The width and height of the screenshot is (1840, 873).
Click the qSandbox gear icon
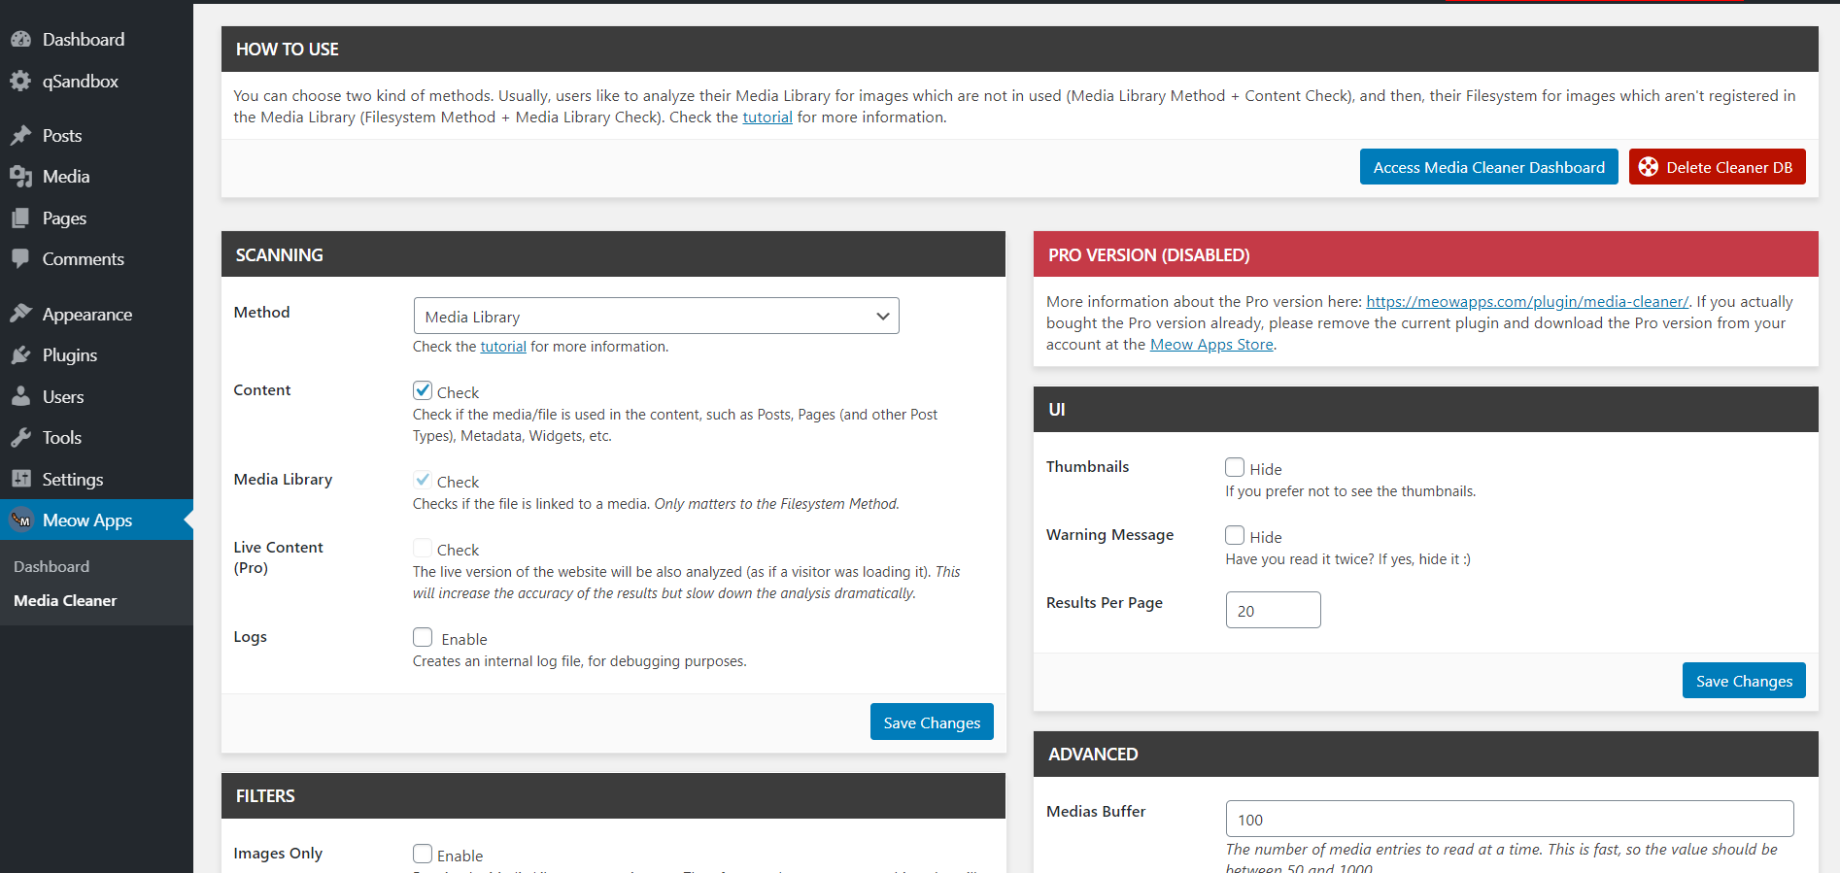(20, 82)
